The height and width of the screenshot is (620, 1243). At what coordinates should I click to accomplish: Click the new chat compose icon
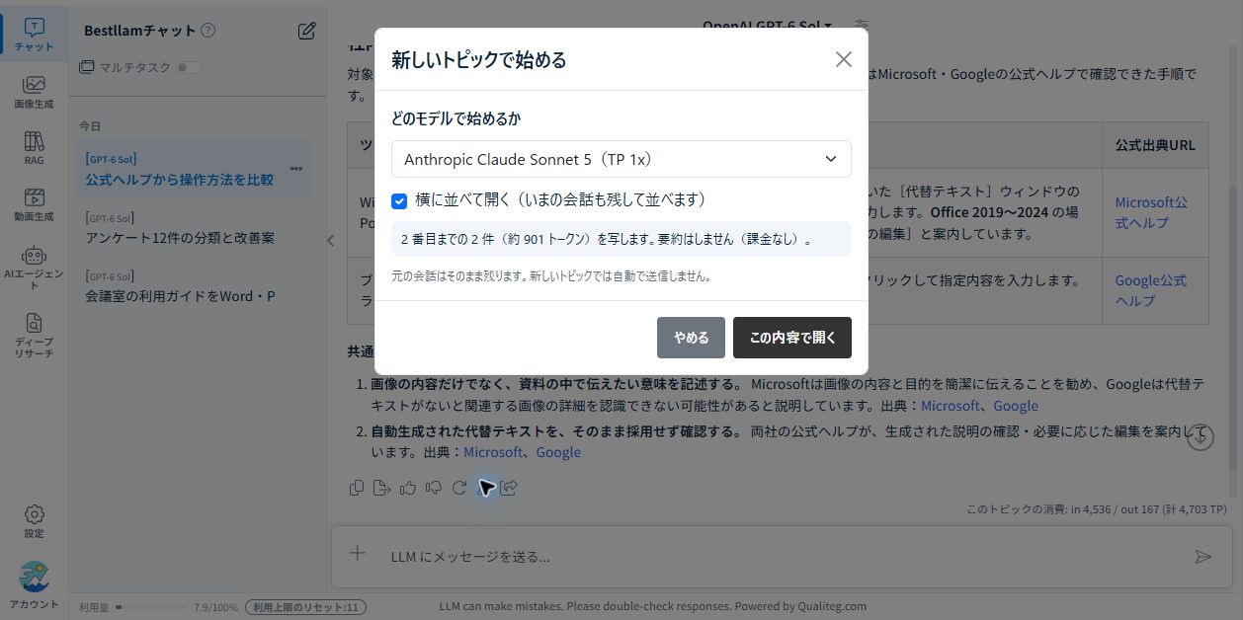point(307,31)
